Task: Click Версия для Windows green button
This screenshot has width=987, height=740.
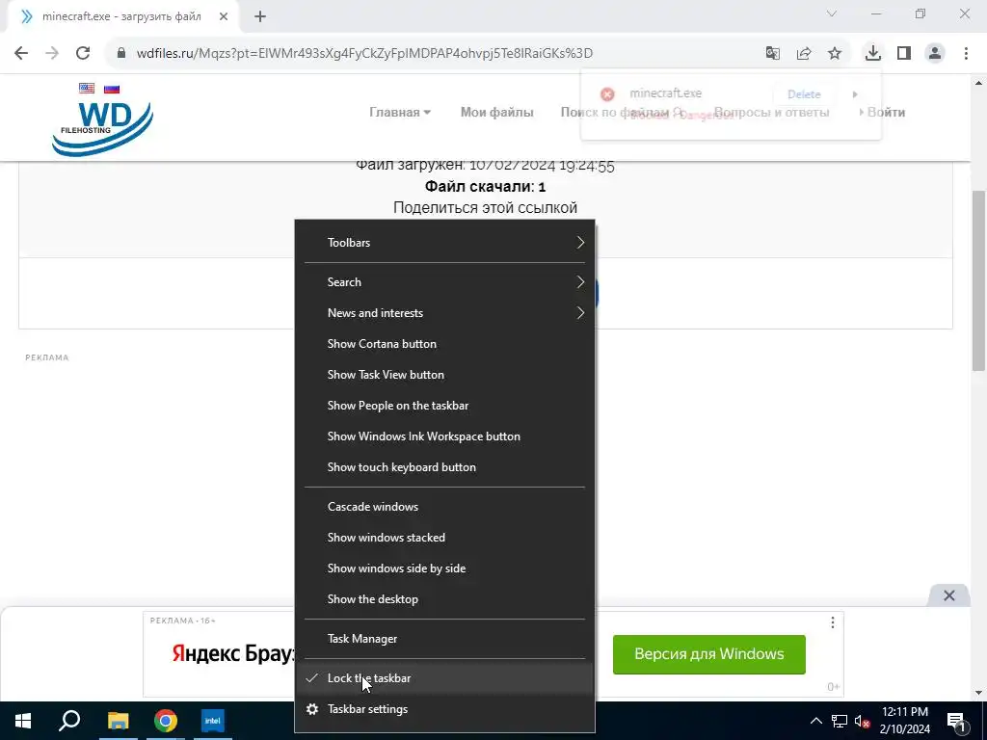Action: 708,654
